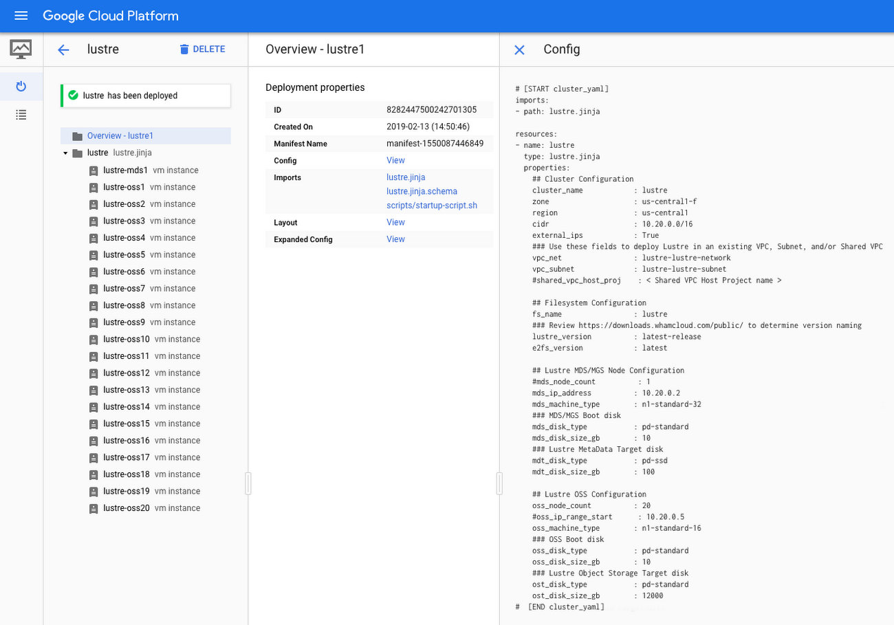Click the vm icon for lustre-oss5
894x625 pixels.
94,255
